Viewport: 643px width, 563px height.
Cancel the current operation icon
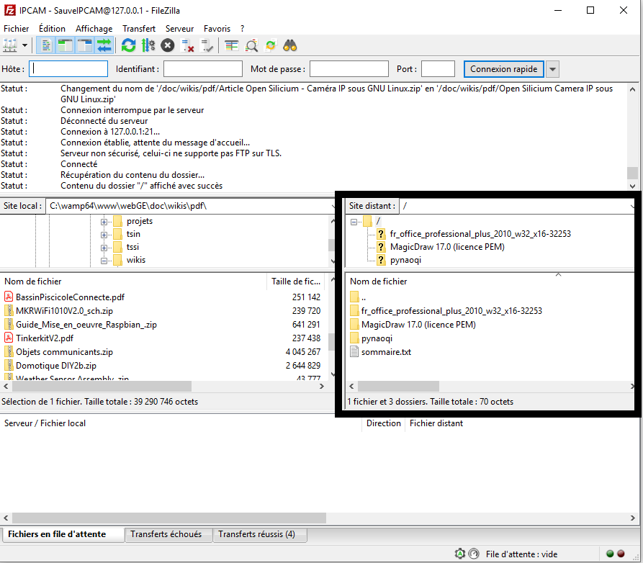click(x=167, y=45)
